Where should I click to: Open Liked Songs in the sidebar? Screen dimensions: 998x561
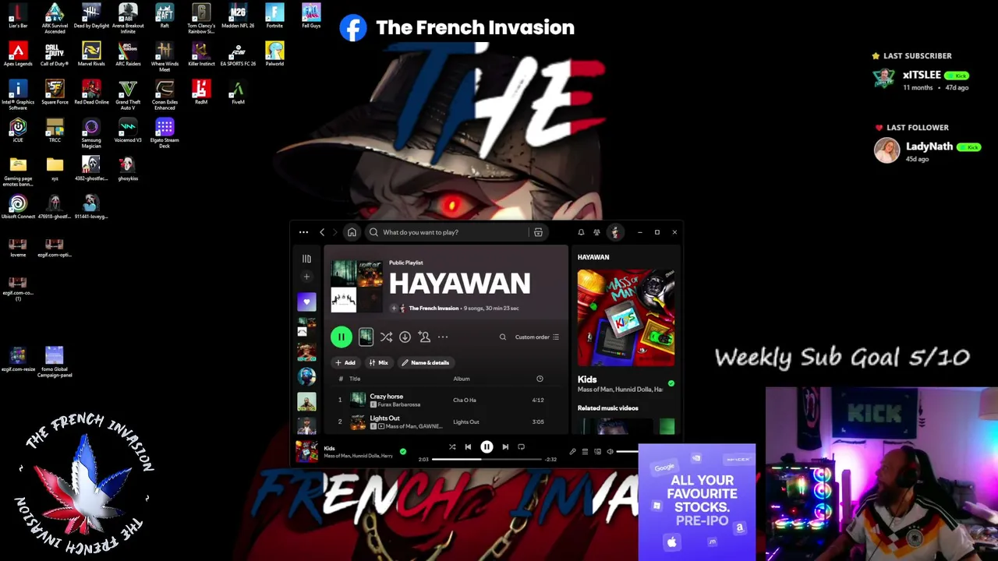(x=306, y=302)
